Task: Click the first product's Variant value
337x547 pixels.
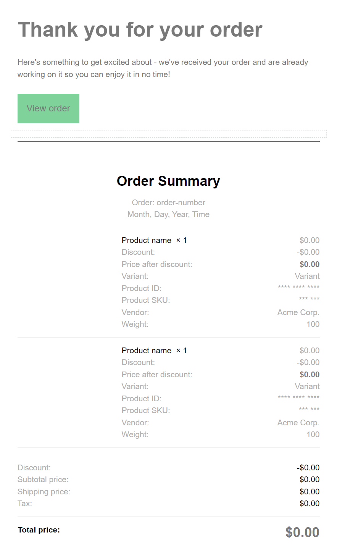Action: pyautogui.click(x=307, y=276)
